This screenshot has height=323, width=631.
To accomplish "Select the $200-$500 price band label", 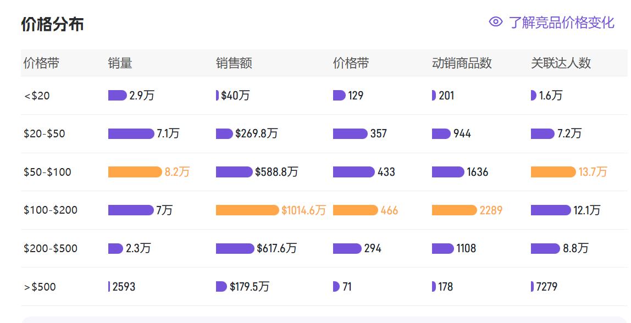I will coord(51,249).
